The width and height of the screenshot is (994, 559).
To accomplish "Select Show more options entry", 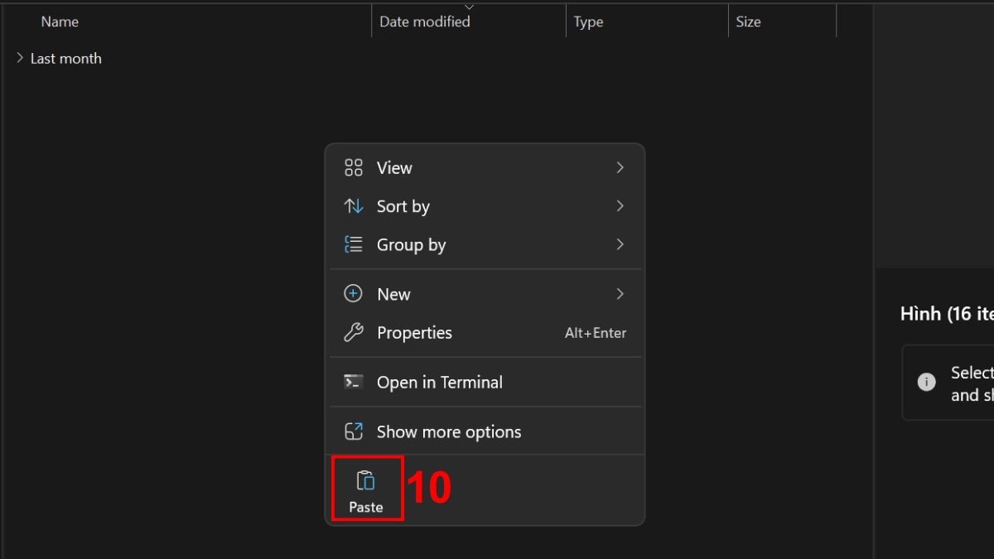I will click(449, 432).
